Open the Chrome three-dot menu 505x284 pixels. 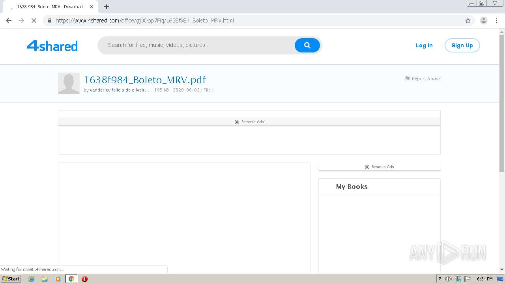(496, 21)
